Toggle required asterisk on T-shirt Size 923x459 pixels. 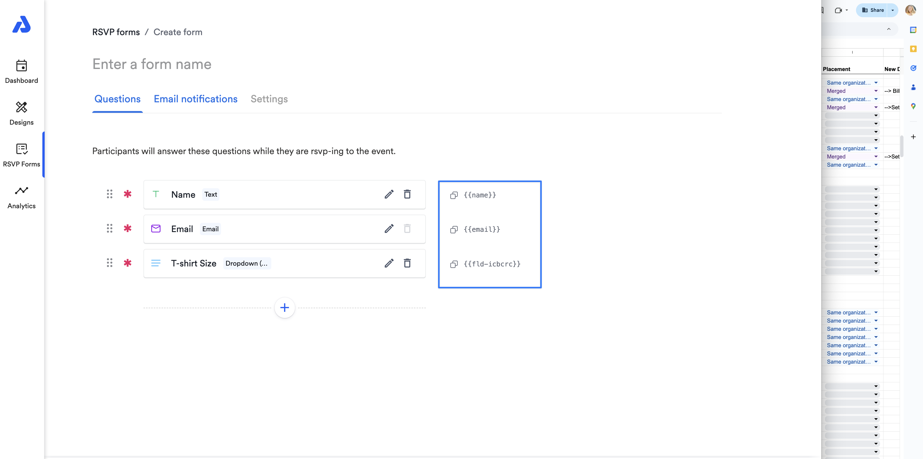[x=128, y=263]
